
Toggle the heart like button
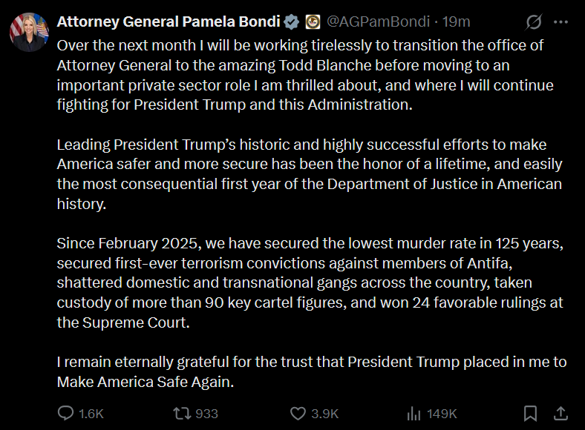tap(298, 413)
